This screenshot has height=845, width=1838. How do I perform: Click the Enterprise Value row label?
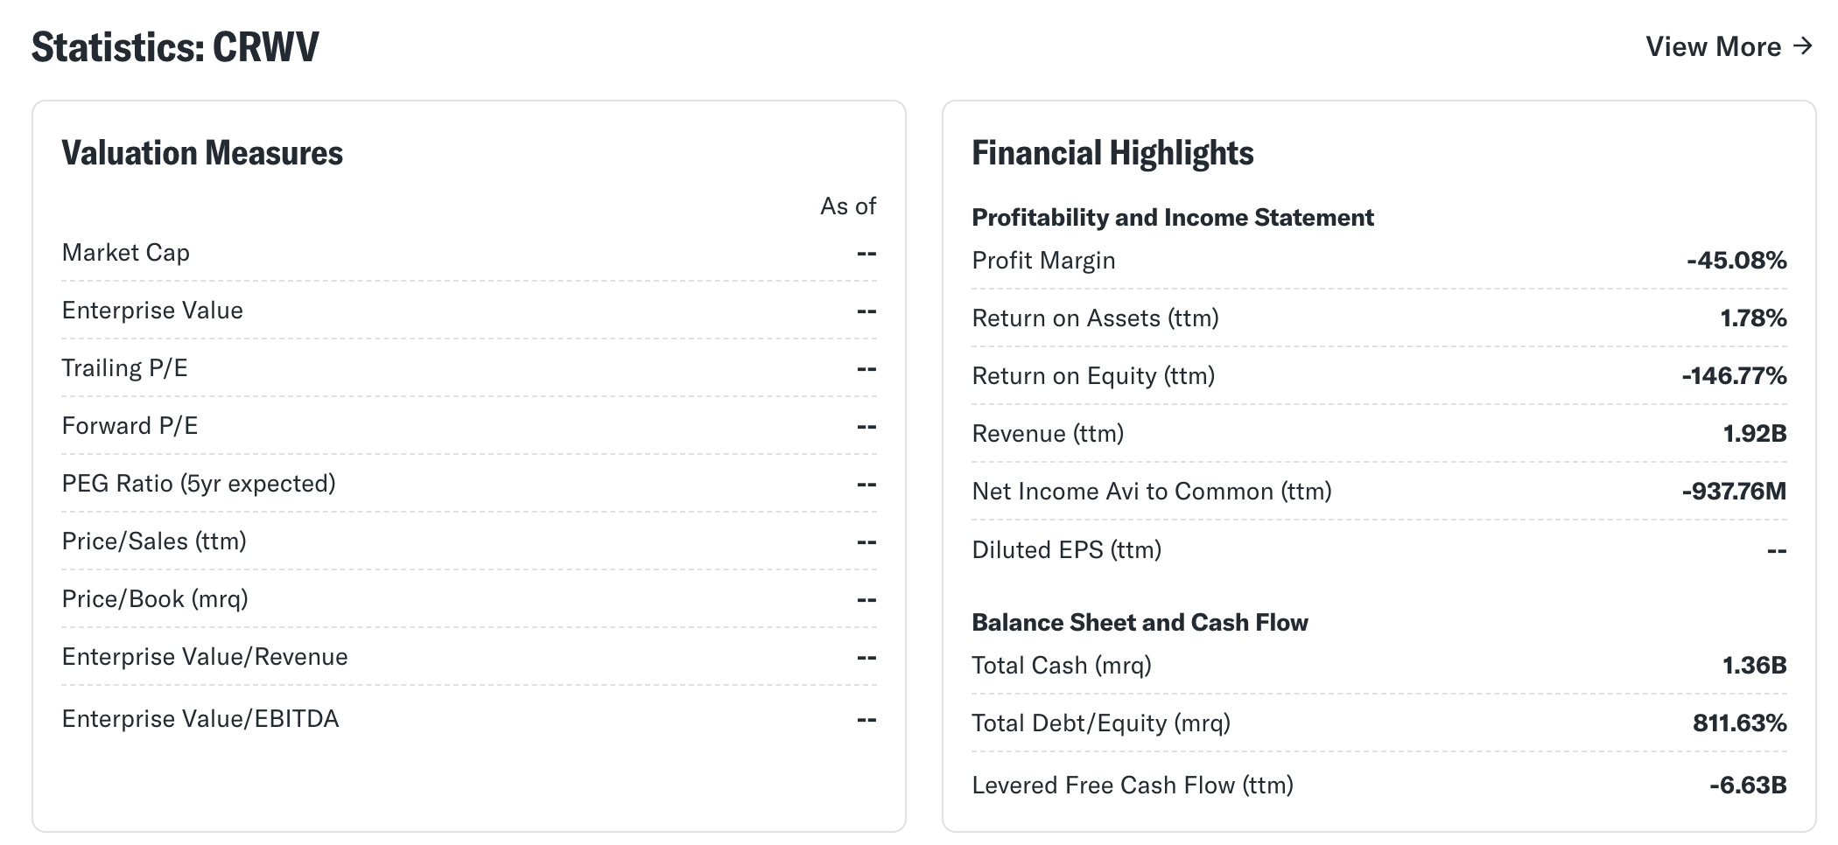tap(152, 311)
